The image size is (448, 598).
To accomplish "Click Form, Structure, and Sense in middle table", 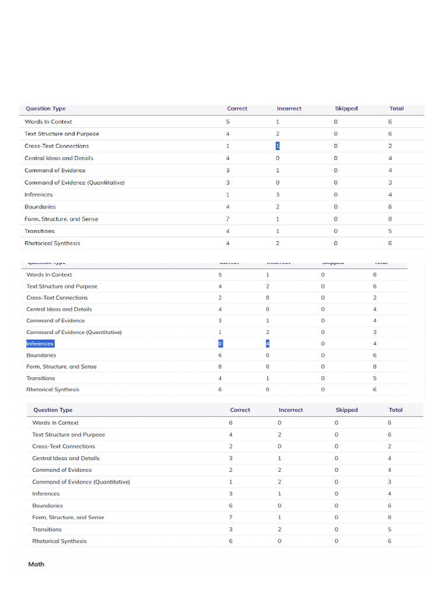I will click(x=61, y=367).
